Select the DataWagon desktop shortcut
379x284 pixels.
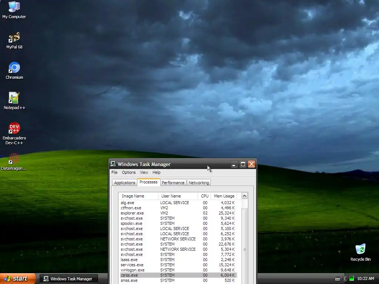pos(14,162)
